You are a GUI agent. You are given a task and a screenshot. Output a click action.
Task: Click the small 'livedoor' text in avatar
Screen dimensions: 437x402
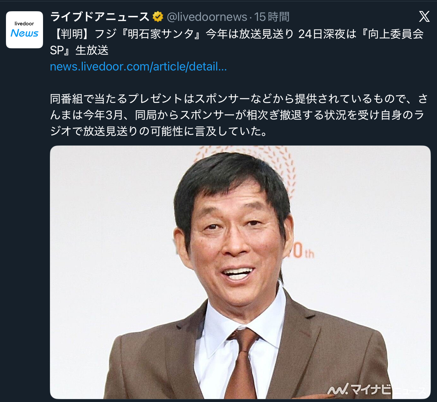[x=24, y=23]
